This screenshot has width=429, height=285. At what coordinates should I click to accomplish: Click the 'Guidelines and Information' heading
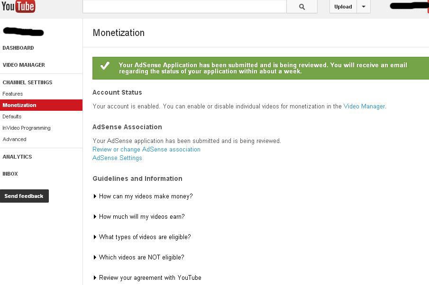[137, 178]
